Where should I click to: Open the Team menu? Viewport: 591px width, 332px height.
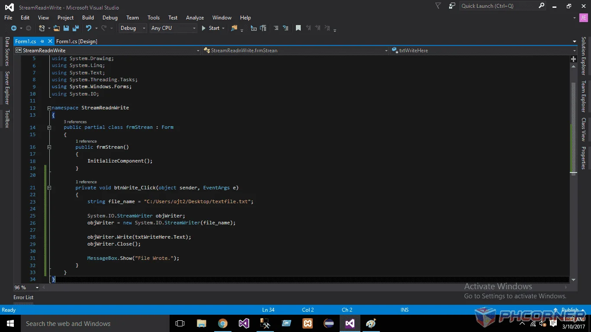point(132,18)
